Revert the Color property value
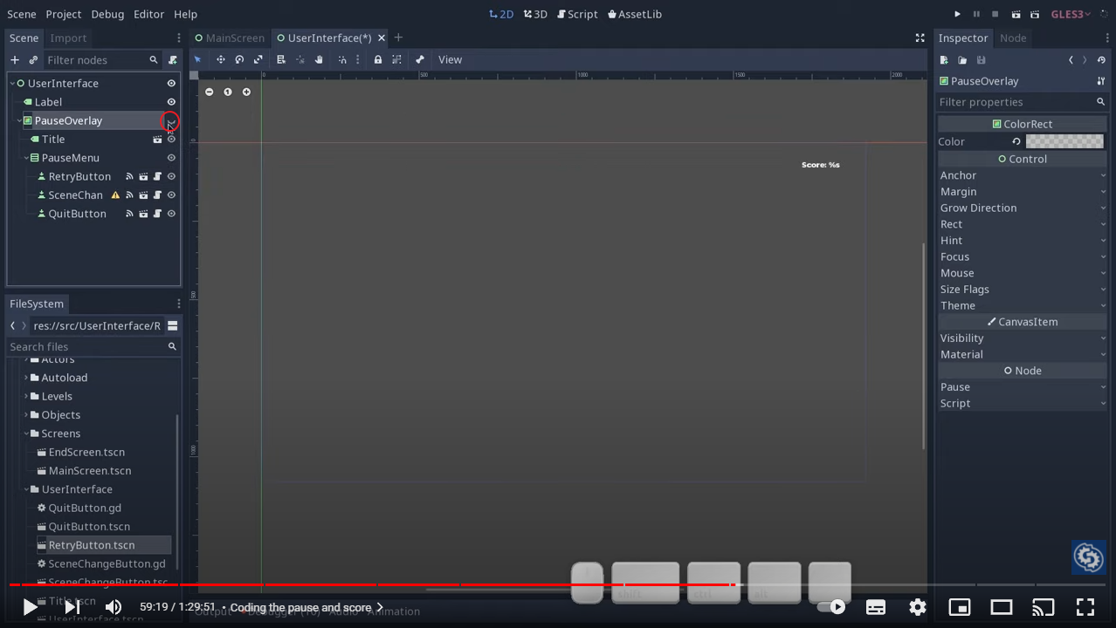This screenshot has height=628, width=1116. tap(1016, 141)
